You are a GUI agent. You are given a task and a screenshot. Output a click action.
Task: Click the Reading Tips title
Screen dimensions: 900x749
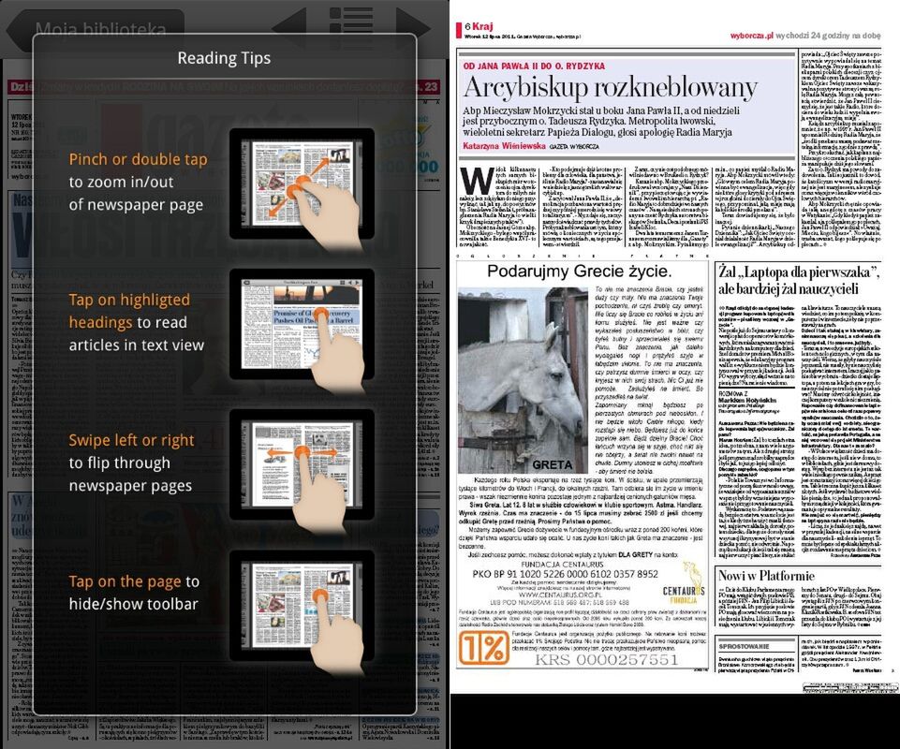pos(224,58)
